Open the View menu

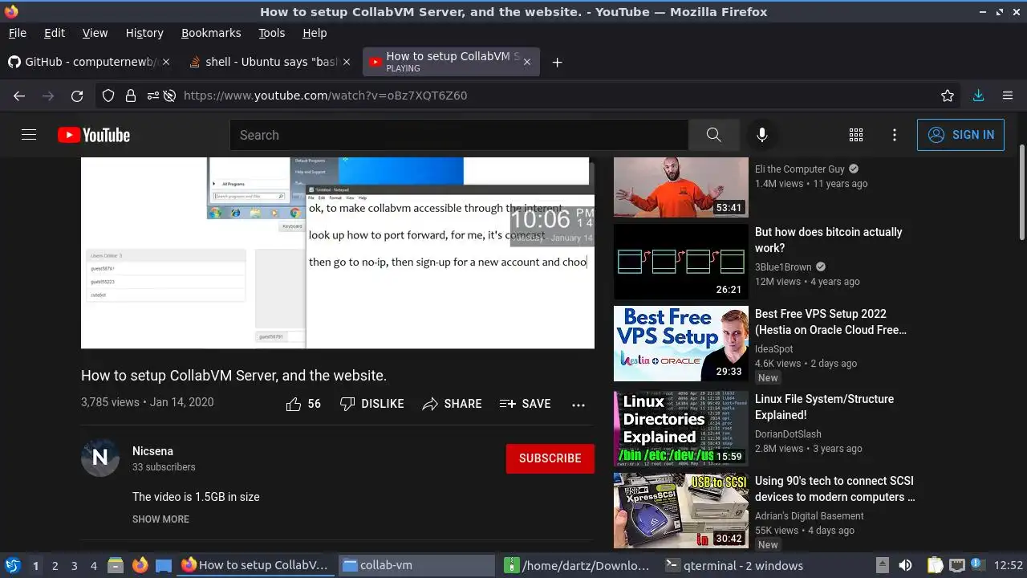click(95, 33)
